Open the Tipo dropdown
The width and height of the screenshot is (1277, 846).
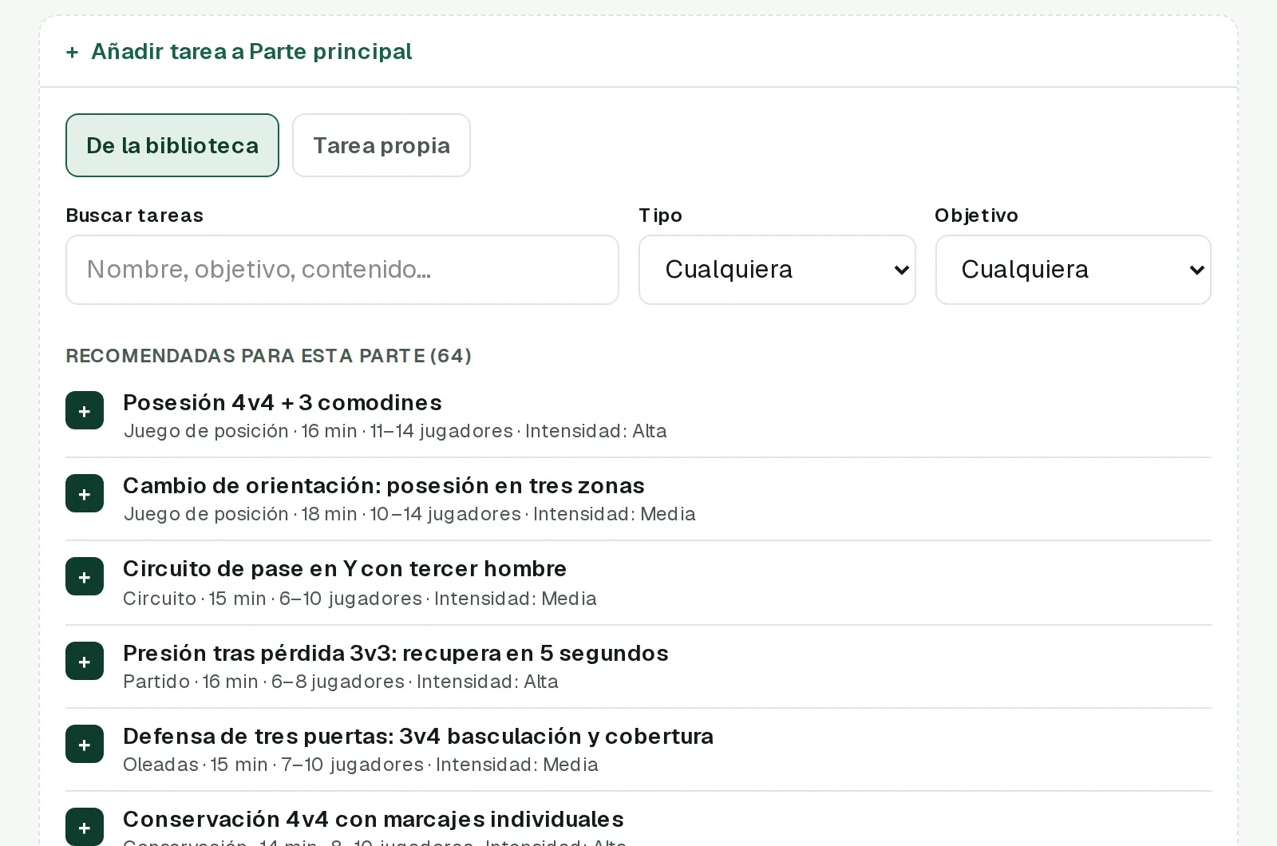[777, 270]
